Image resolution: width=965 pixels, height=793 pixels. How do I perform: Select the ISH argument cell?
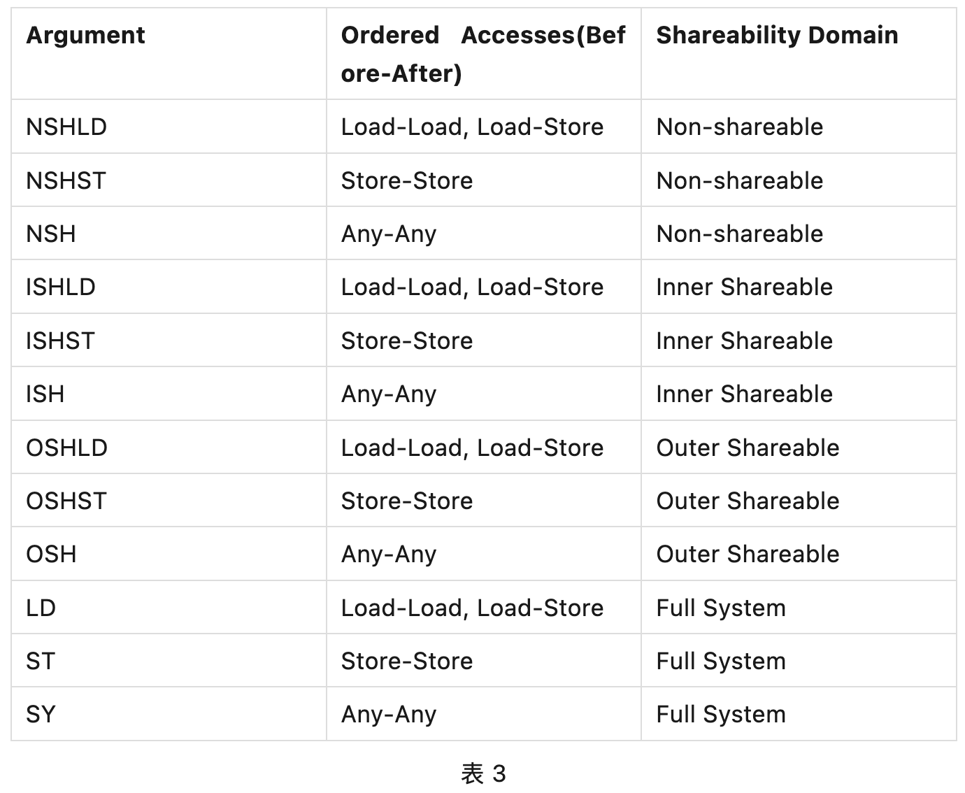(45, 394)
